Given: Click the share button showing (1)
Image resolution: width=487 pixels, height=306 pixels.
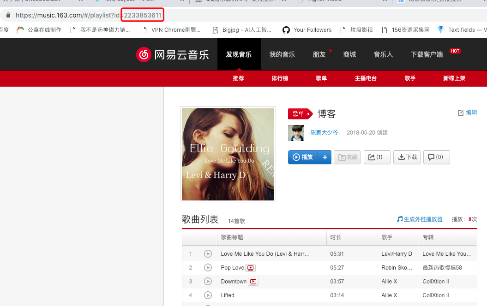Looking at the screenshot, I should pos(377,157).
